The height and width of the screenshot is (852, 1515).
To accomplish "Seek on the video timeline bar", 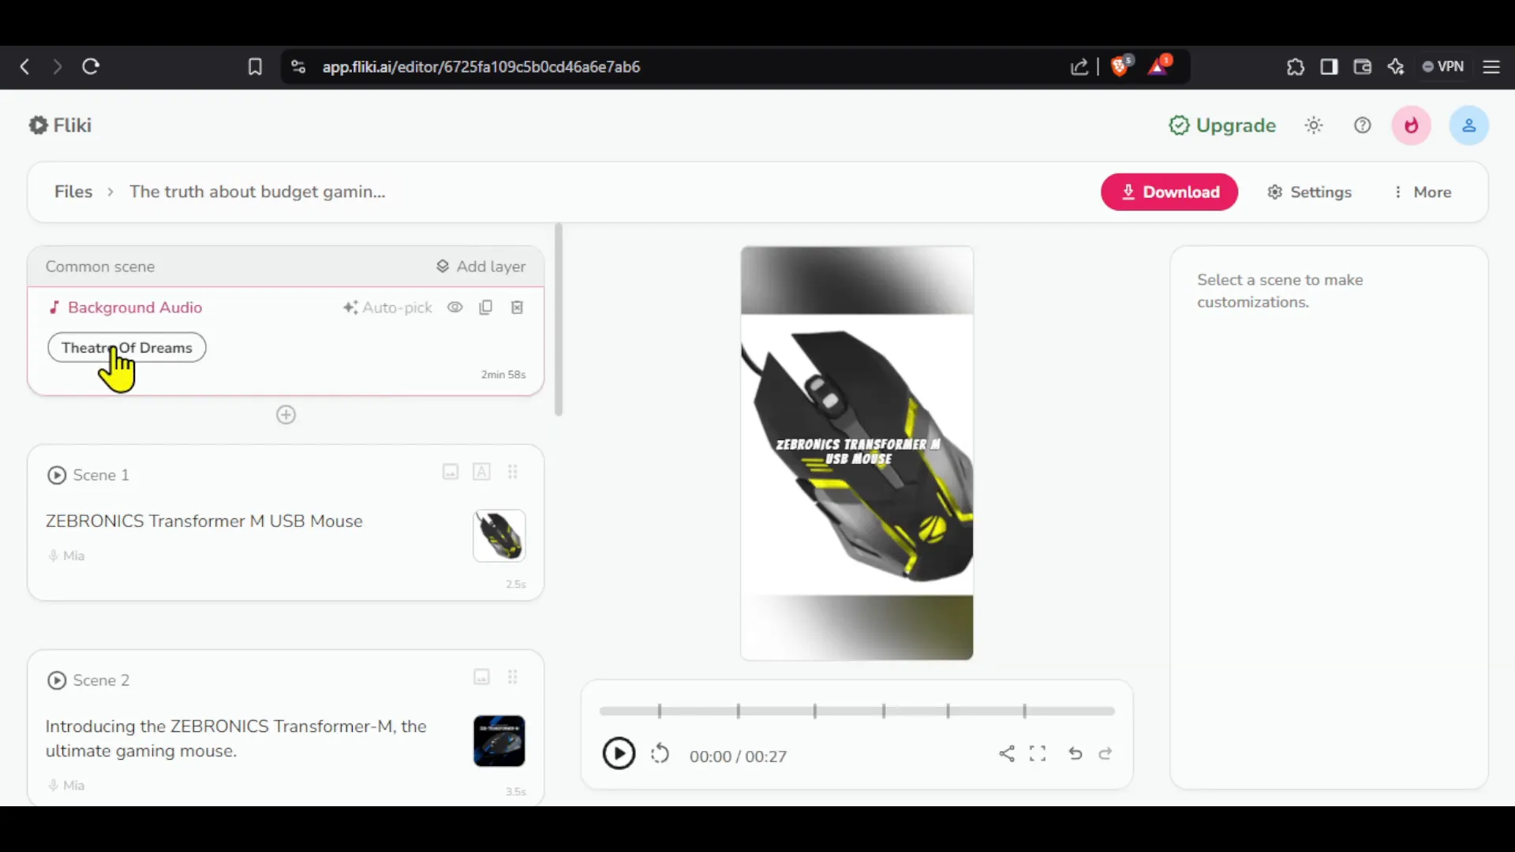I will (x=857, y=711).
